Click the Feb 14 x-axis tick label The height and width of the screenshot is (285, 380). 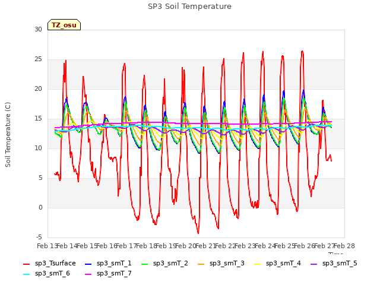click(x=66, y=246)
